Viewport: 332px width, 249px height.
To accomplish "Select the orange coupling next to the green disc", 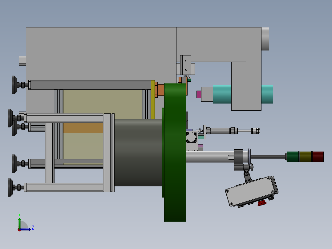I will (x=160, y=90).
